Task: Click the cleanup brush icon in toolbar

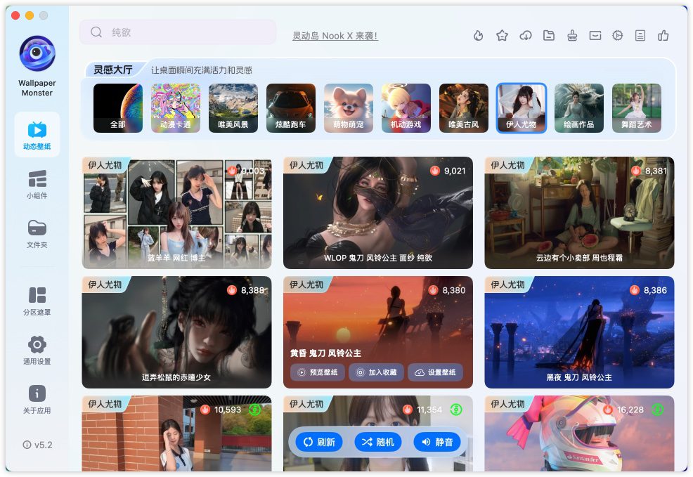Action: click(572, 36)
